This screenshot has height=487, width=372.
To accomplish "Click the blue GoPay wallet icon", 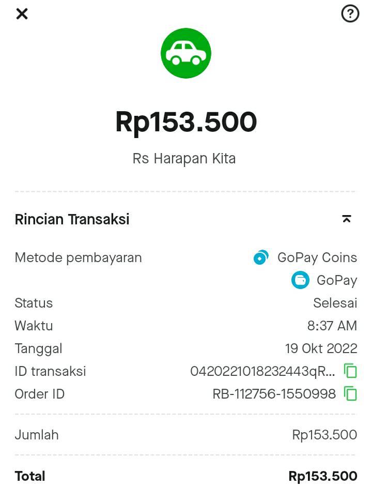I will (300, 280).
